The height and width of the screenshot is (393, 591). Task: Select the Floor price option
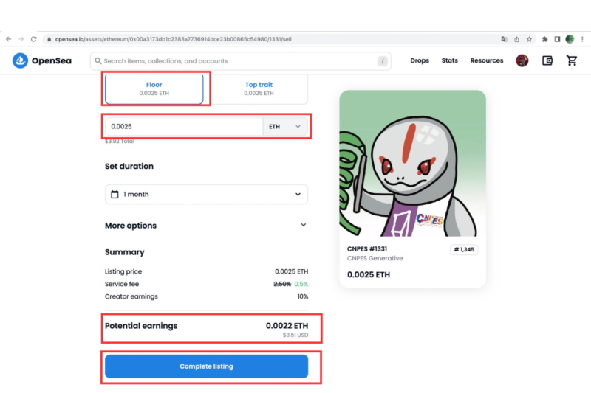pyautogui.click(x=154, y=89)
